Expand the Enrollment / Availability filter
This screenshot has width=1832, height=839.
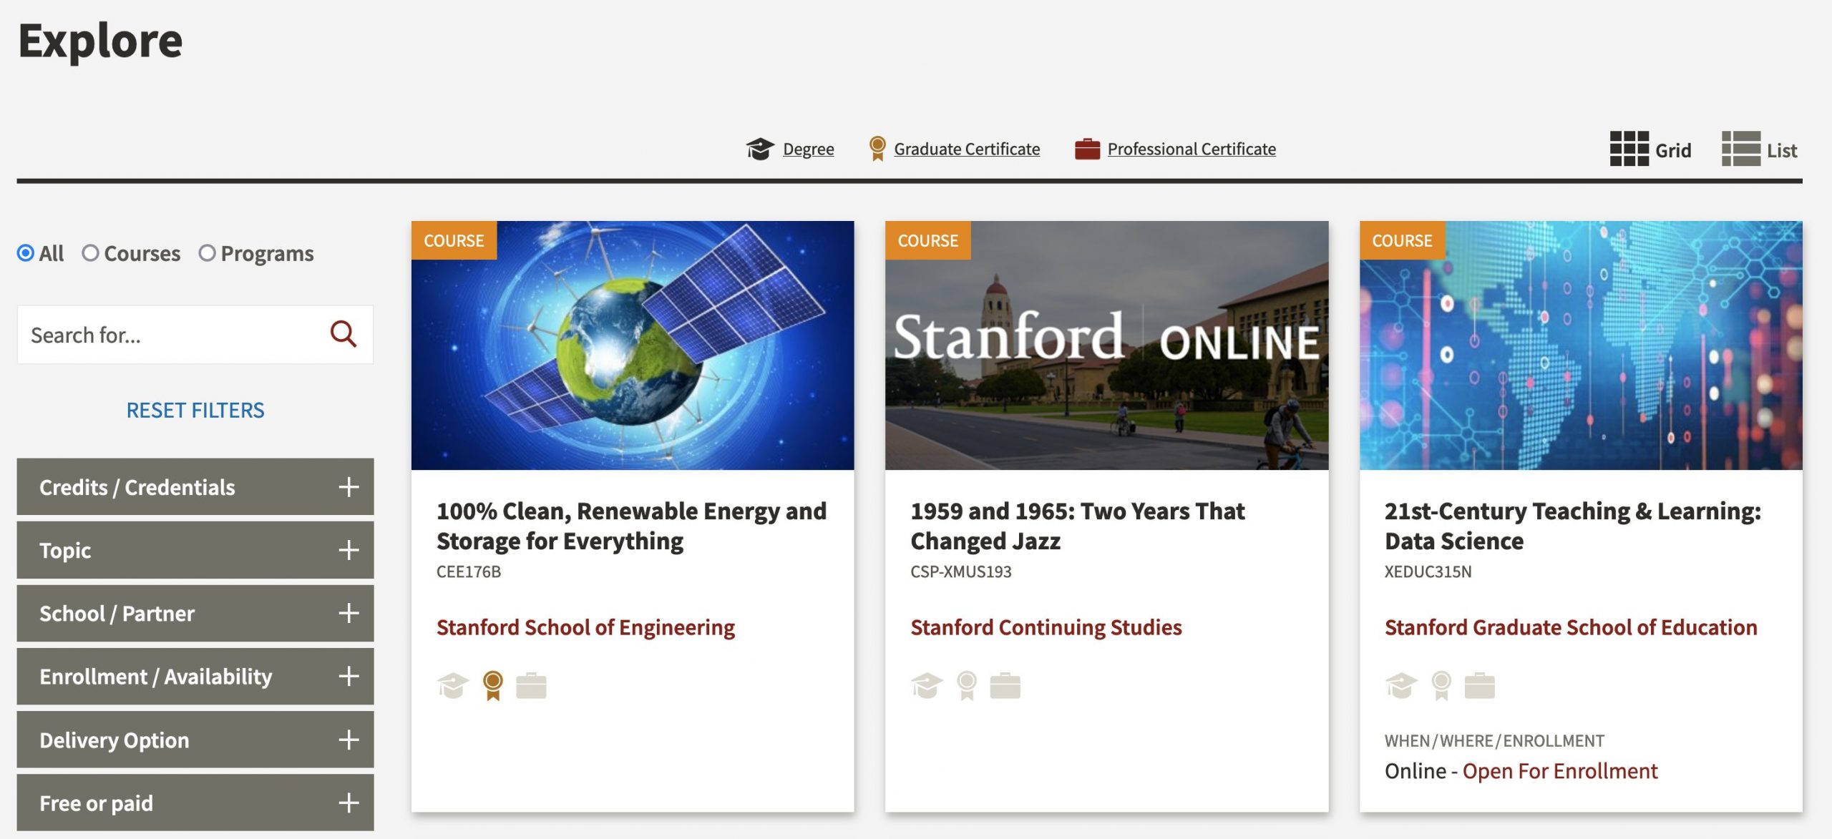(x=195, y=676)
